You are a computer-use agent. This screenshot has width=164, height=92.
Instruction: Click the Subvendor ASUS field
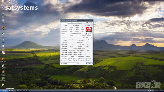[x=72, y=36]
